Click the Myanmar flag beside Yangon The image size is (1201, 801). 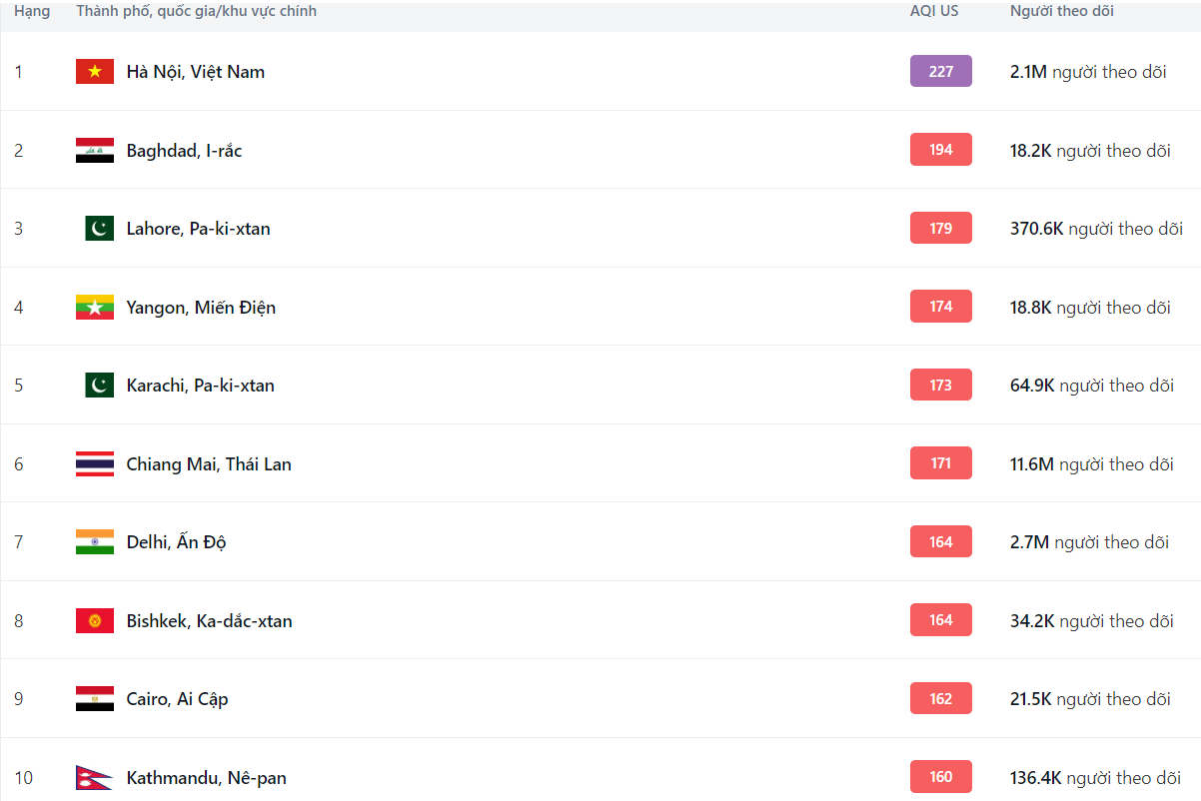tap(95, 308)
